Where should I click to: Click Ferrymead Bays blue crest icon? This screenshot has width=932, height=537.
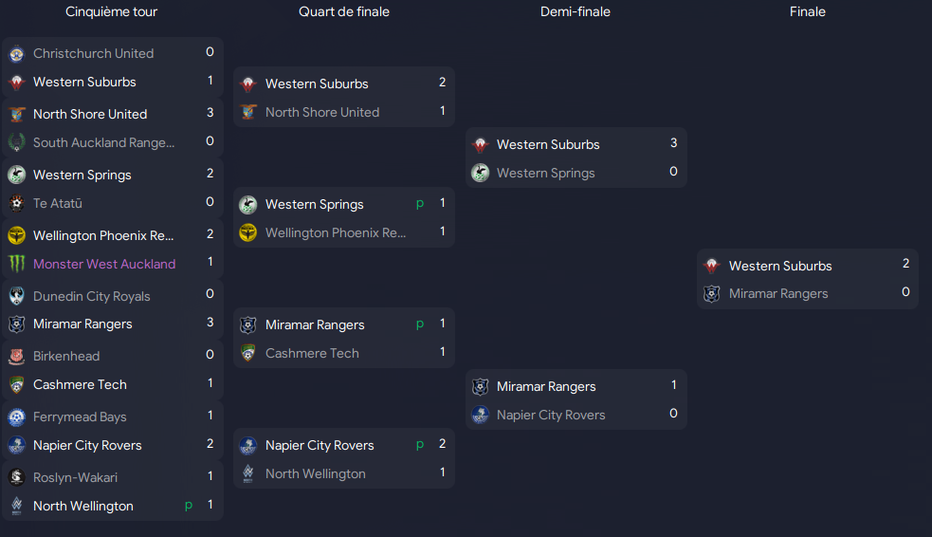point(17,417)
